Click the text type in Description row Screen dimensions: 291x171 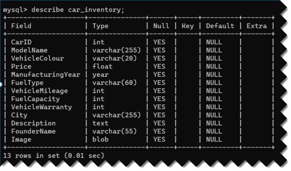(100, 123)
